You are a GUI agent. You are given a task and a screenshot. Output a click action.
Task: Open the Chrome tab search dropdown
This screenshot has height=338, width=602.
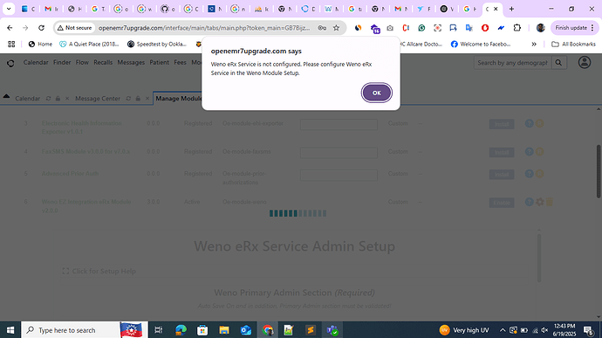tap(9, 9)
